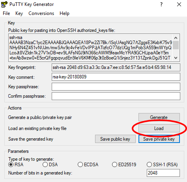This screenshot has height=182, width=187.
Task: Open the File menu
Action: click(x=6, y=13)
